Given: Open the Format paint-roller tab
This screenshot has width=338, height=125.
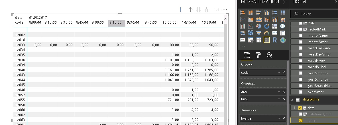Looking at the screenshot, I should point(258,56).
